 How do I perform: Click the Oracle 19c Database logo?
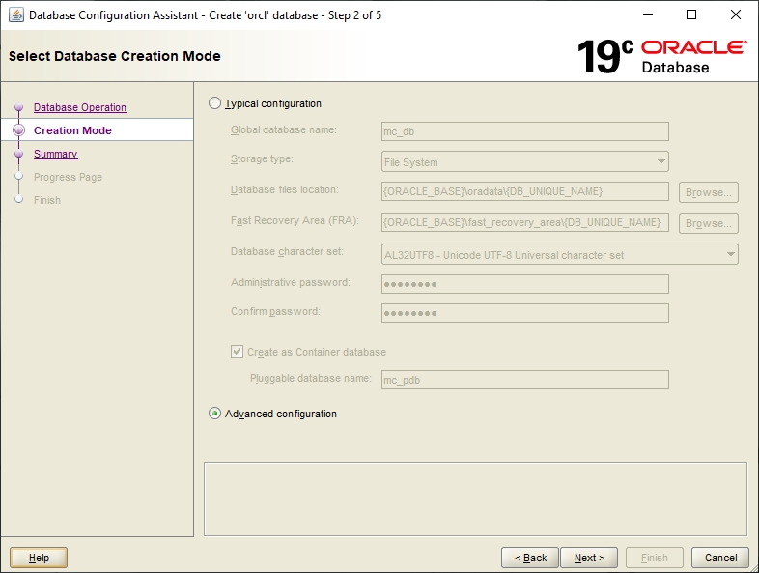661,57
